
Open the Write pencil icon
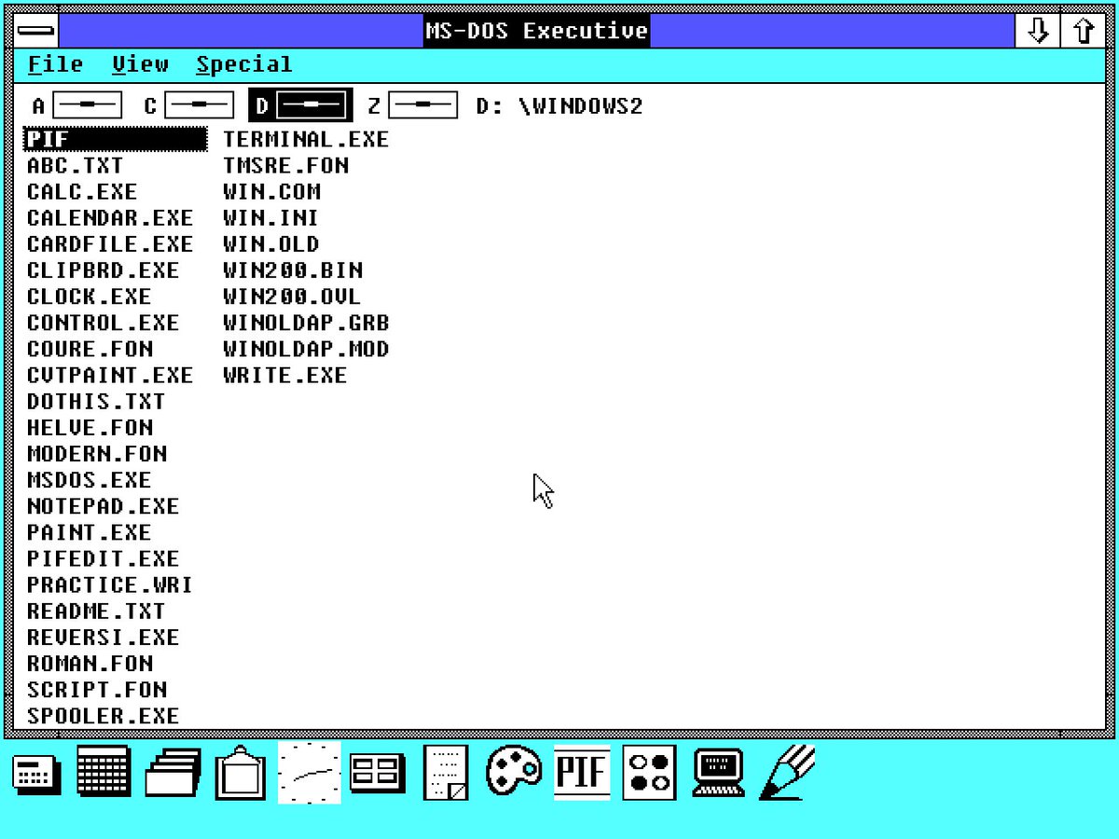tap(786, 773)
